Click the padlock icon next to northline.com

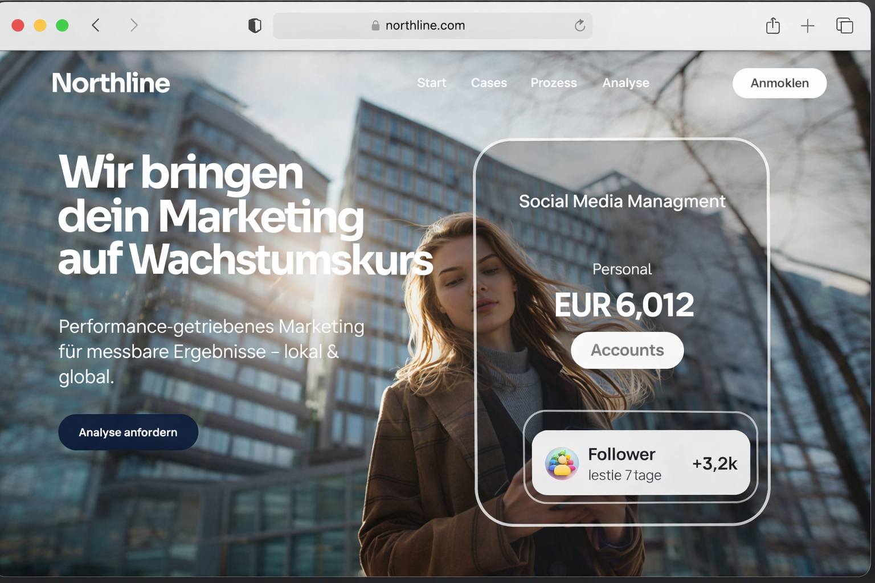[375, 25]
